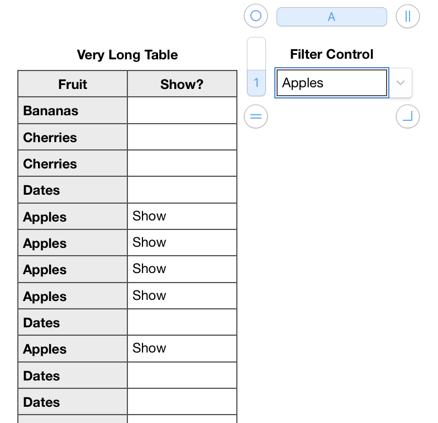This screenshot has width=438, height=423.
Task: Select the first Apples cell in table
Action: [x=73, y=217]
